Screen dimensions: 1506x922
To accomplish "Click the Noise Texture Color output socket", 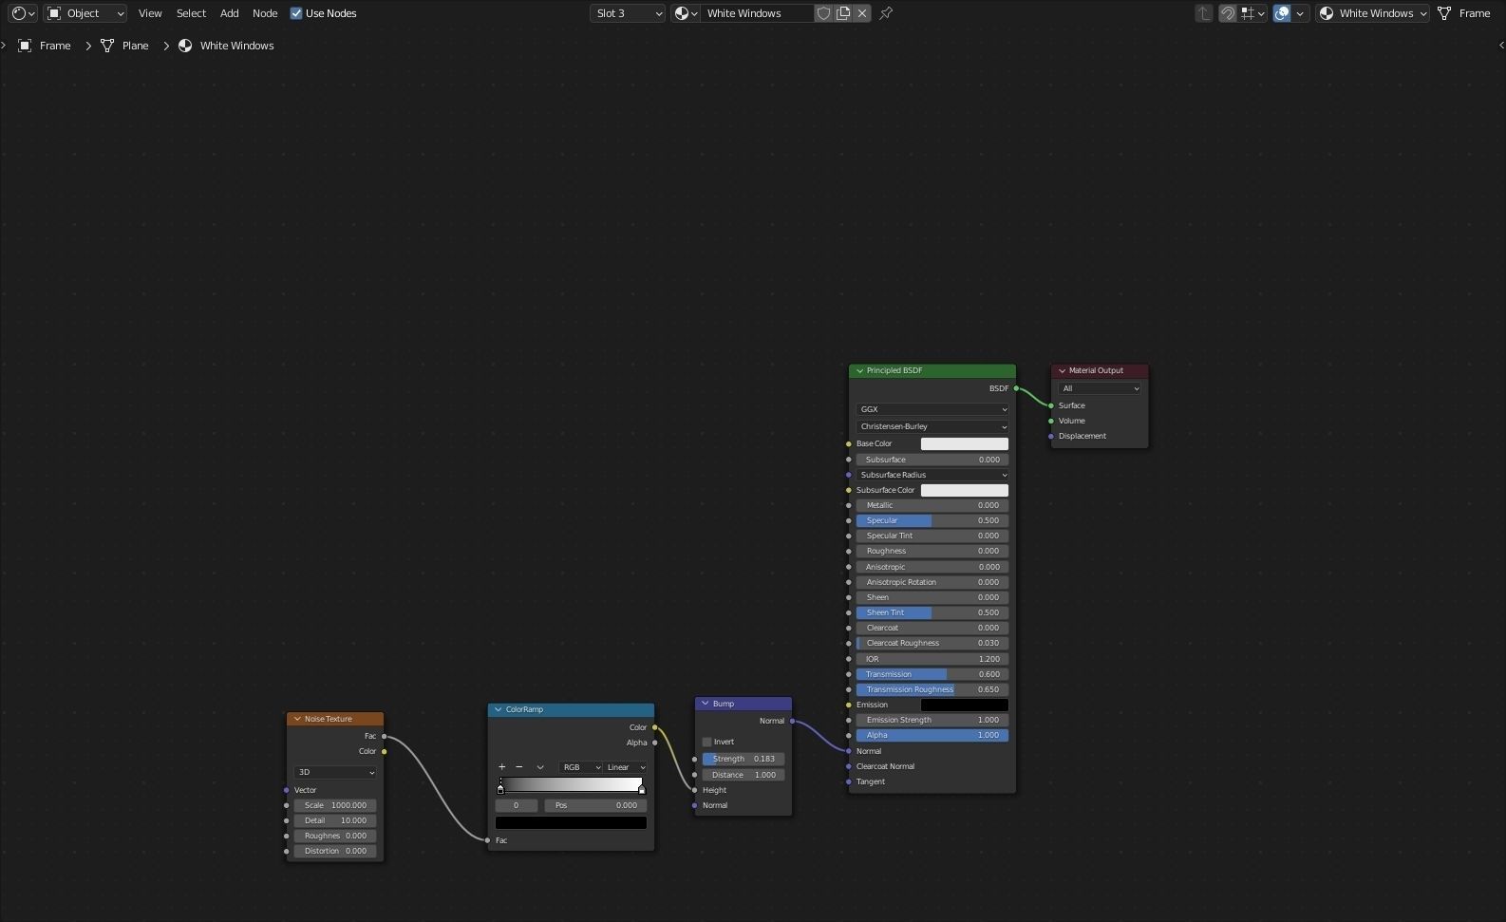I will click(x=384, y=751).
